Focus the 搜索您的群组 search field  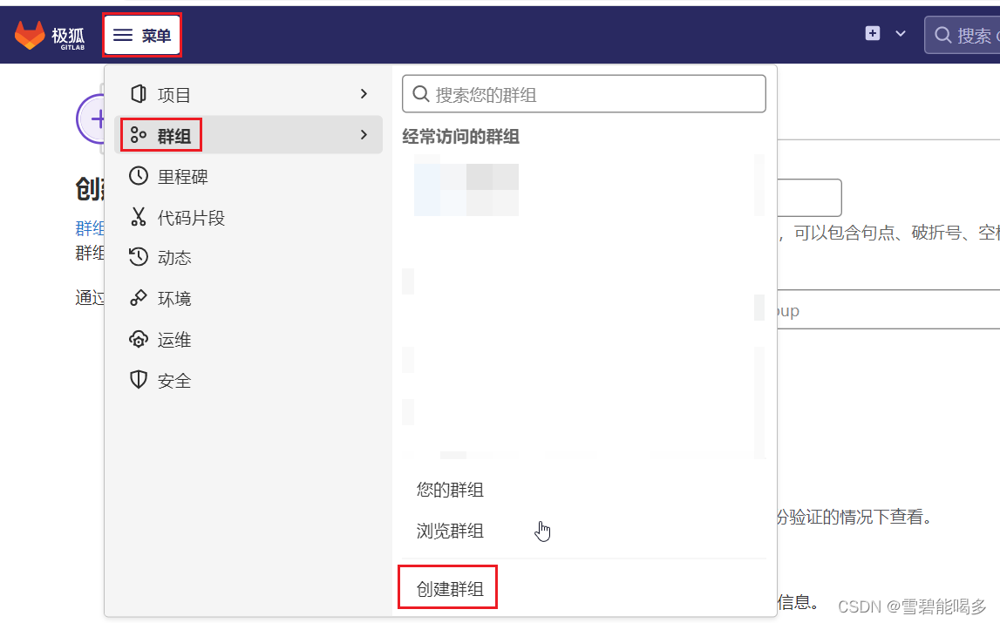(583, 94)
